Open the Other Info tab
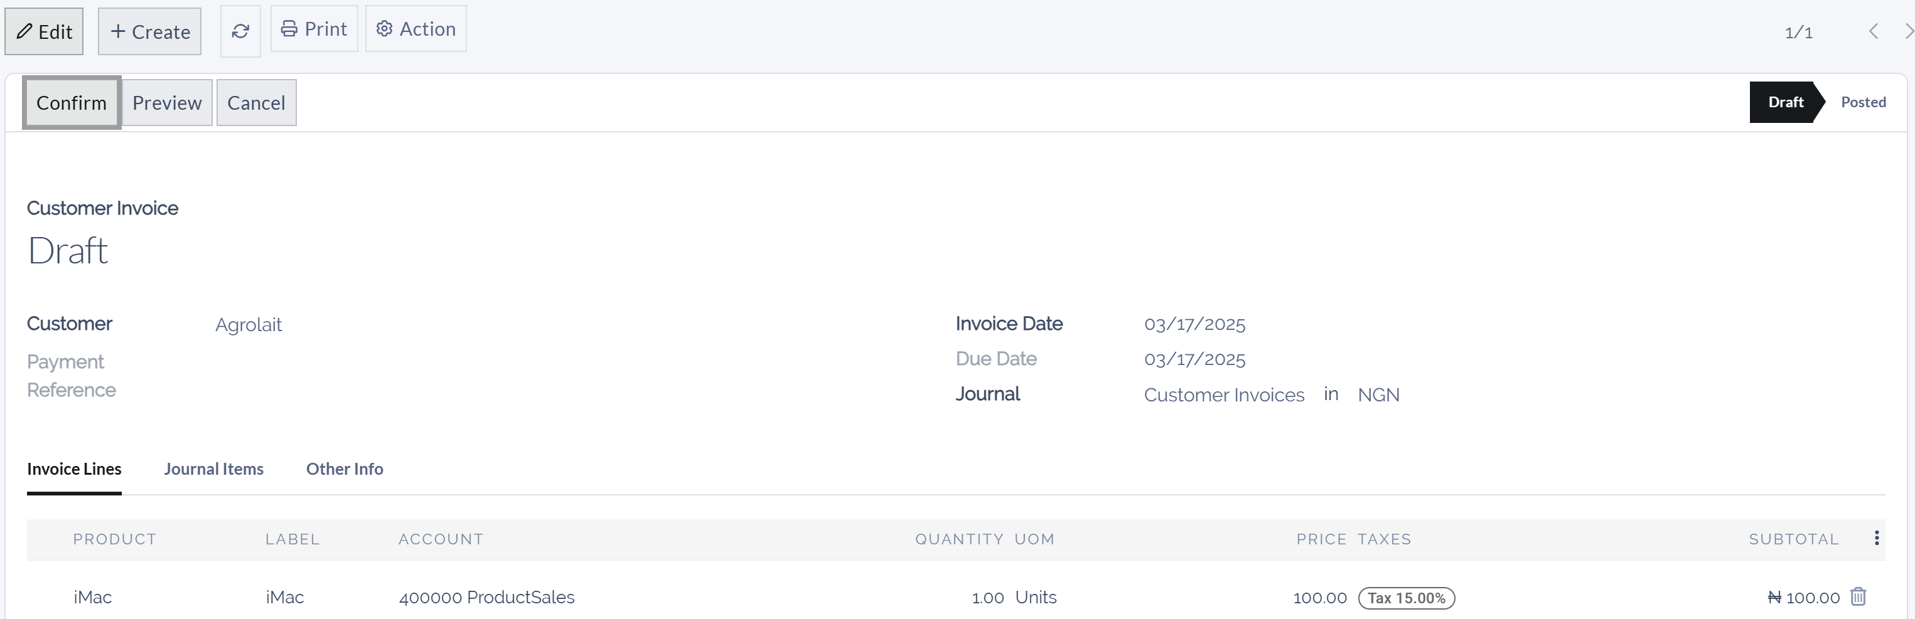The image size is (1915, 619). 344,469
